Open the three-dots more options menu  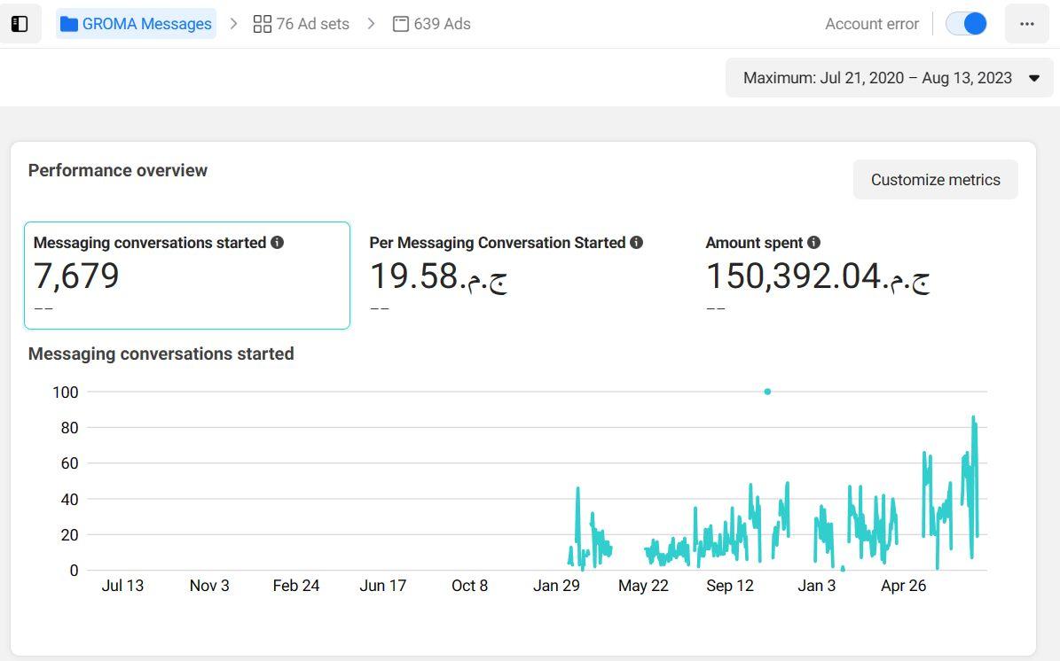pos(1027,24)
